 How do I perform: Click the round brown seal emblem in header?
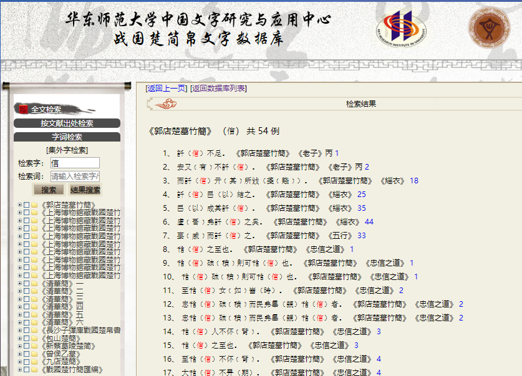click(x=489, y=28)
